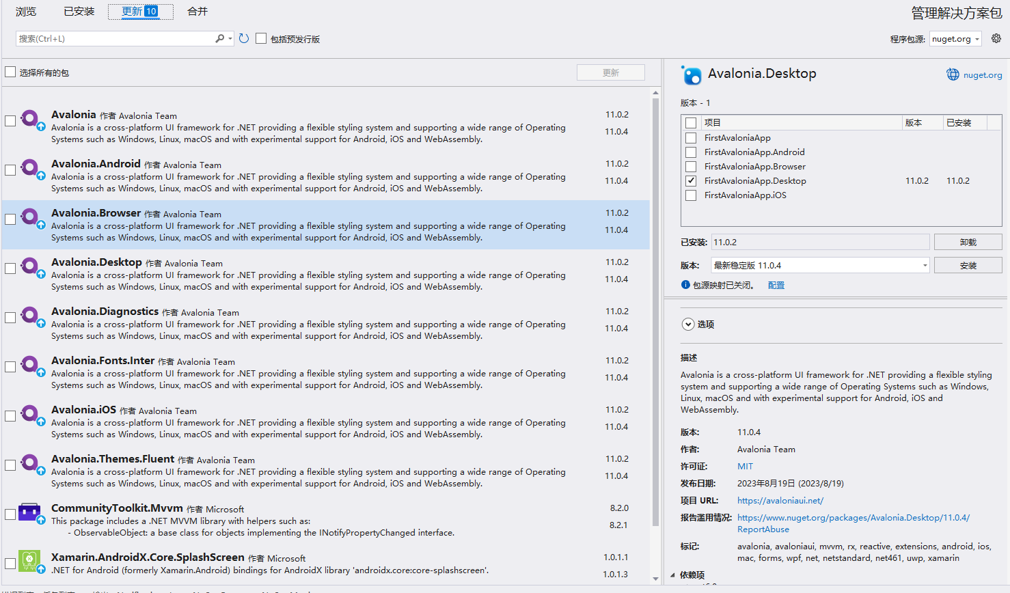Click the project column header
The height and width of the screenshot is (593, 1010).
(802, 123)
